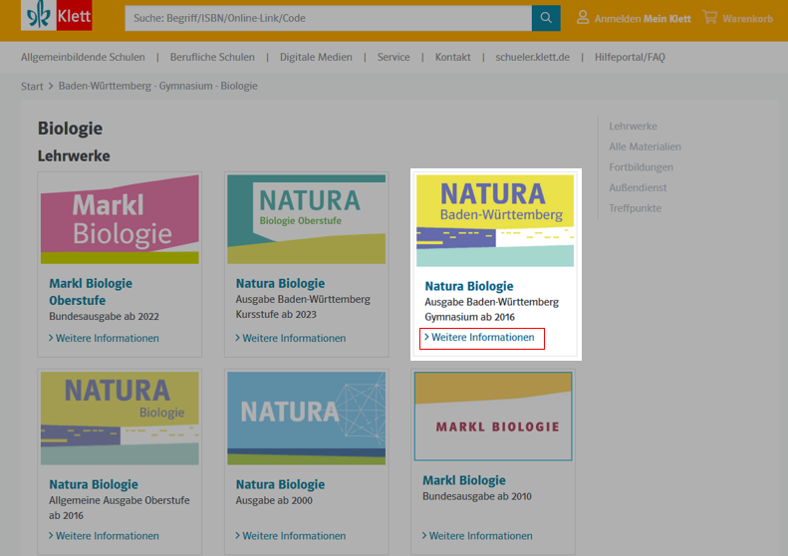The height and width of the screenshot is (556, 788).
Task: Click the Klett logo
Action: 57,17
